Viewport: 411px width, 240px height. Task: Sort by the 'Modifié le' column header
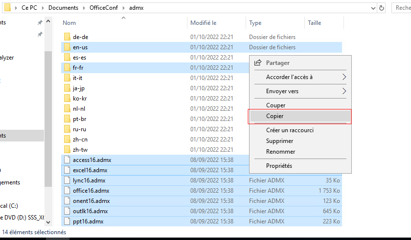(x=204, y=23)
